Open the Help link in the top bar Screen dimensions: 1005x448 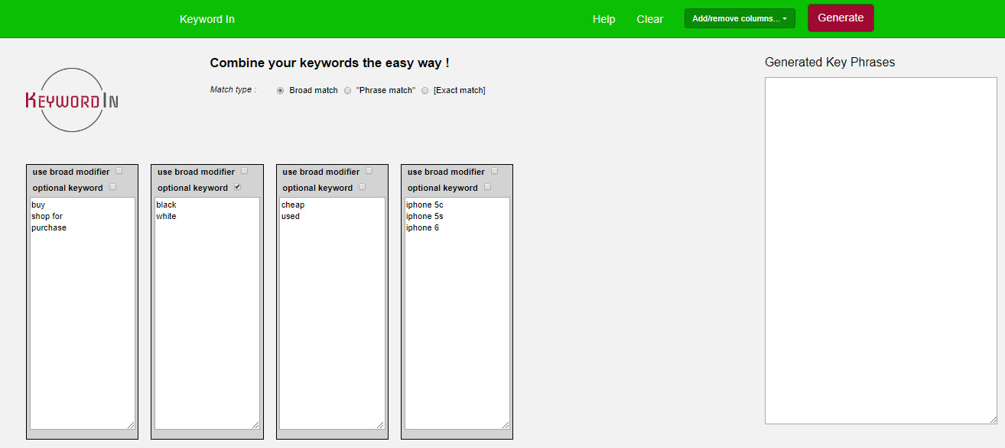604,19
